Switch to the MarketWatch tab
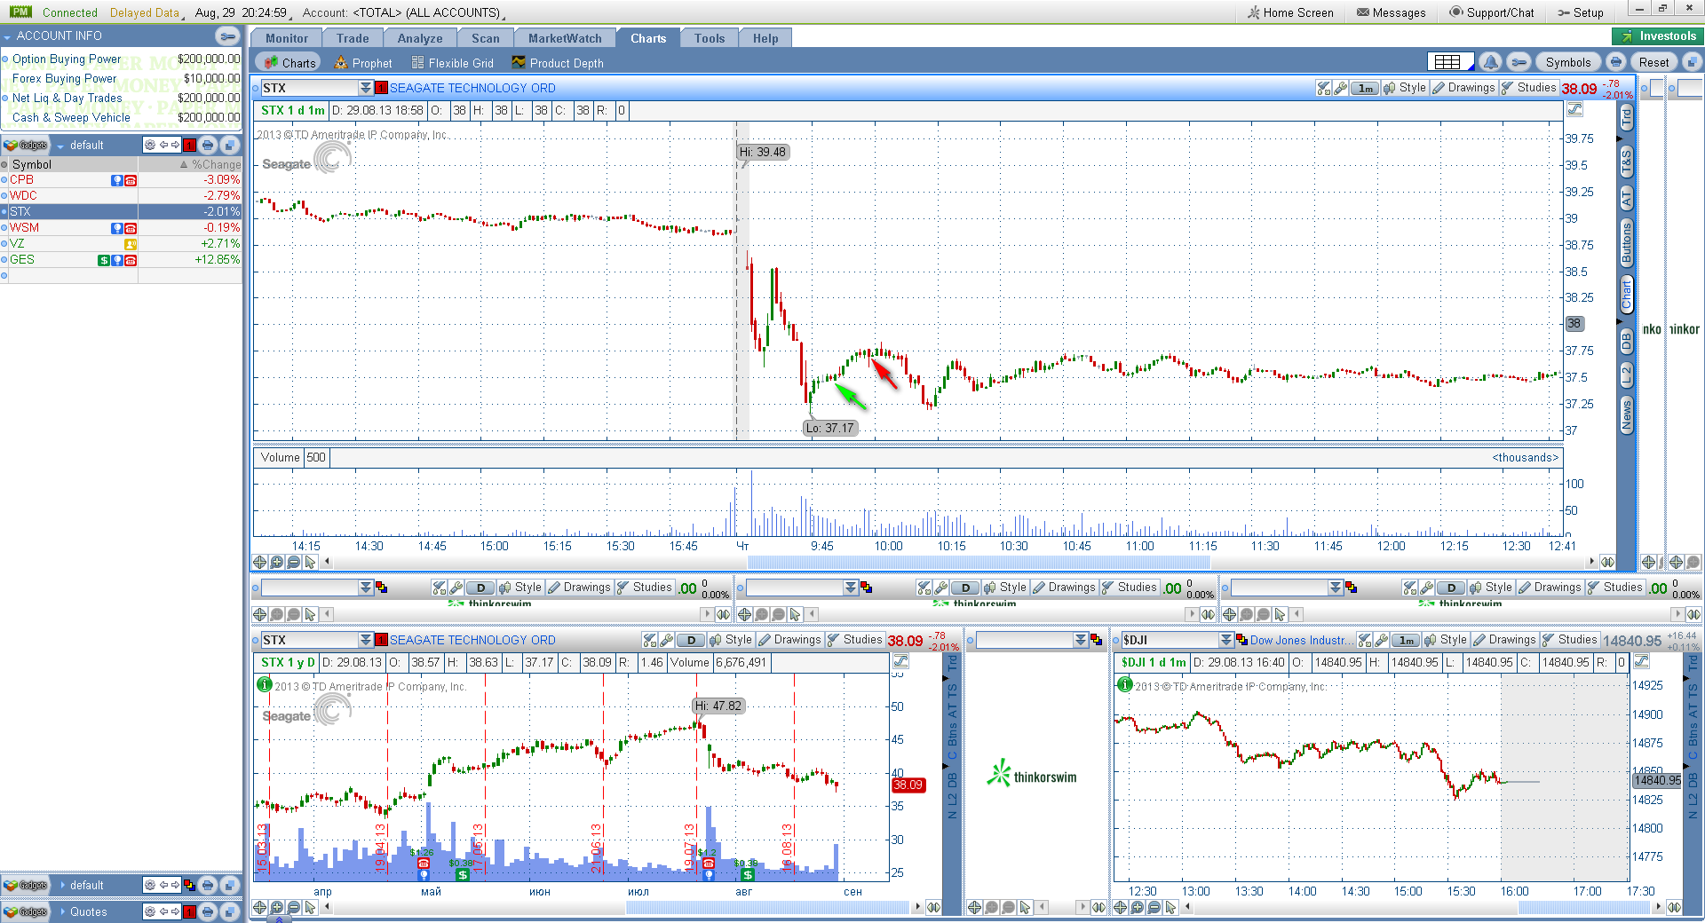Viewport: 1705px width, 923px height. (565, 38)
